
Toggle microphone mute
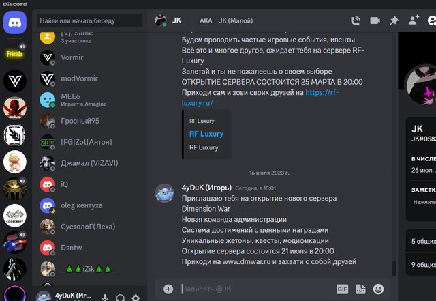pyautogui.click(x=105, y=298)
